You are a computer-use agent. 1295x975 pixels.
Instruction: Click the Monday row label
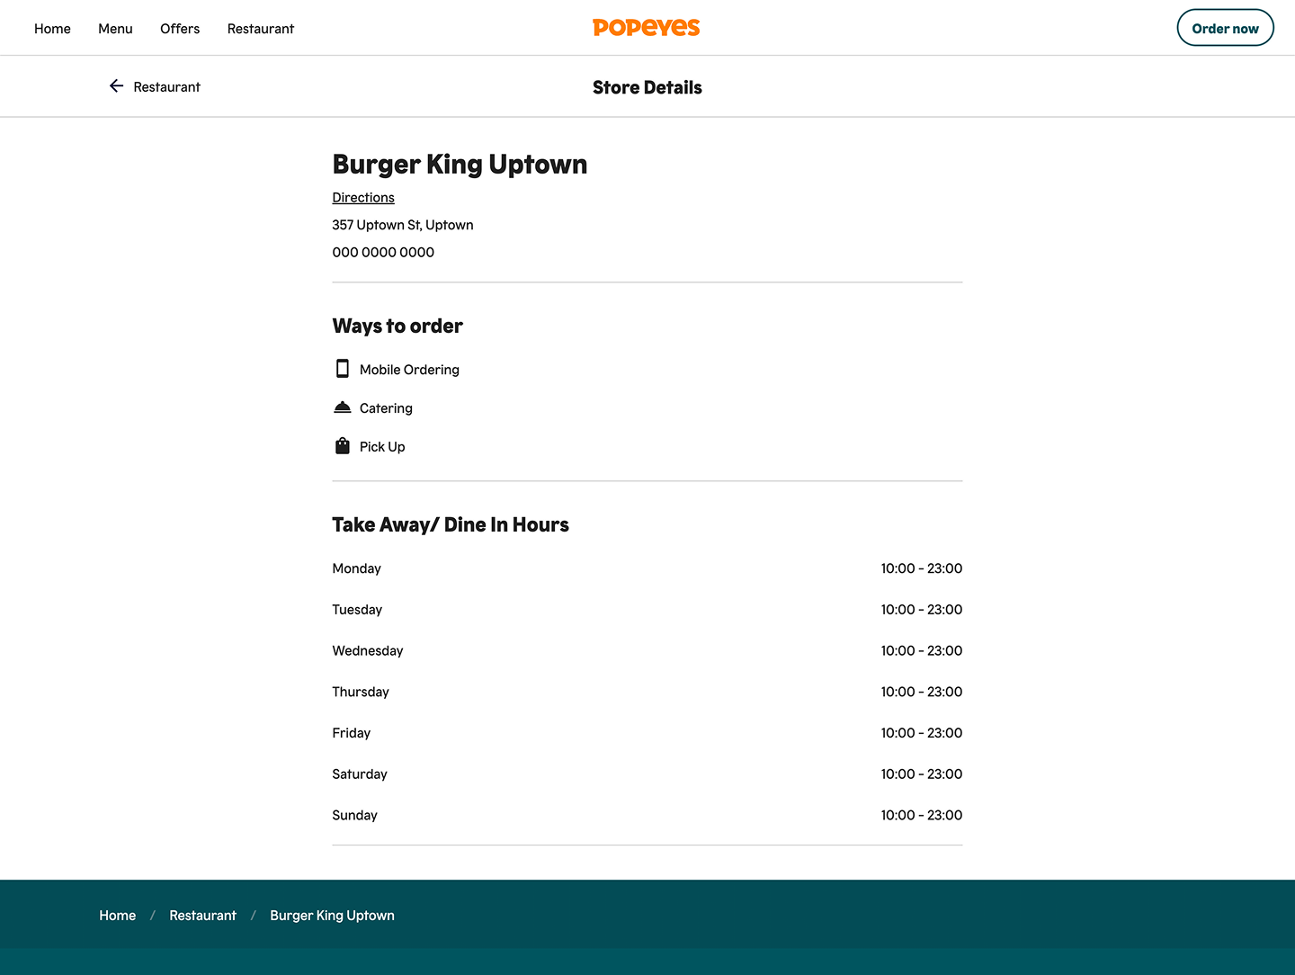(x=357, y=568)
